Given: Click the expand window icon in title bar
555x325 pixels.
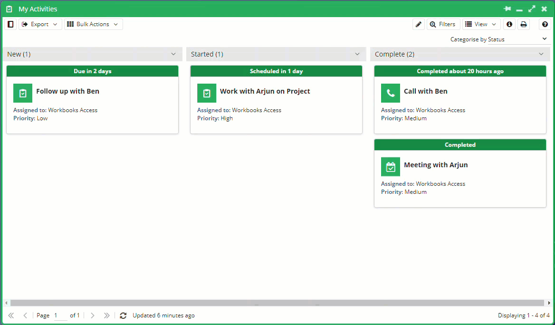Looking at the screenshot, I should point(532,9).
